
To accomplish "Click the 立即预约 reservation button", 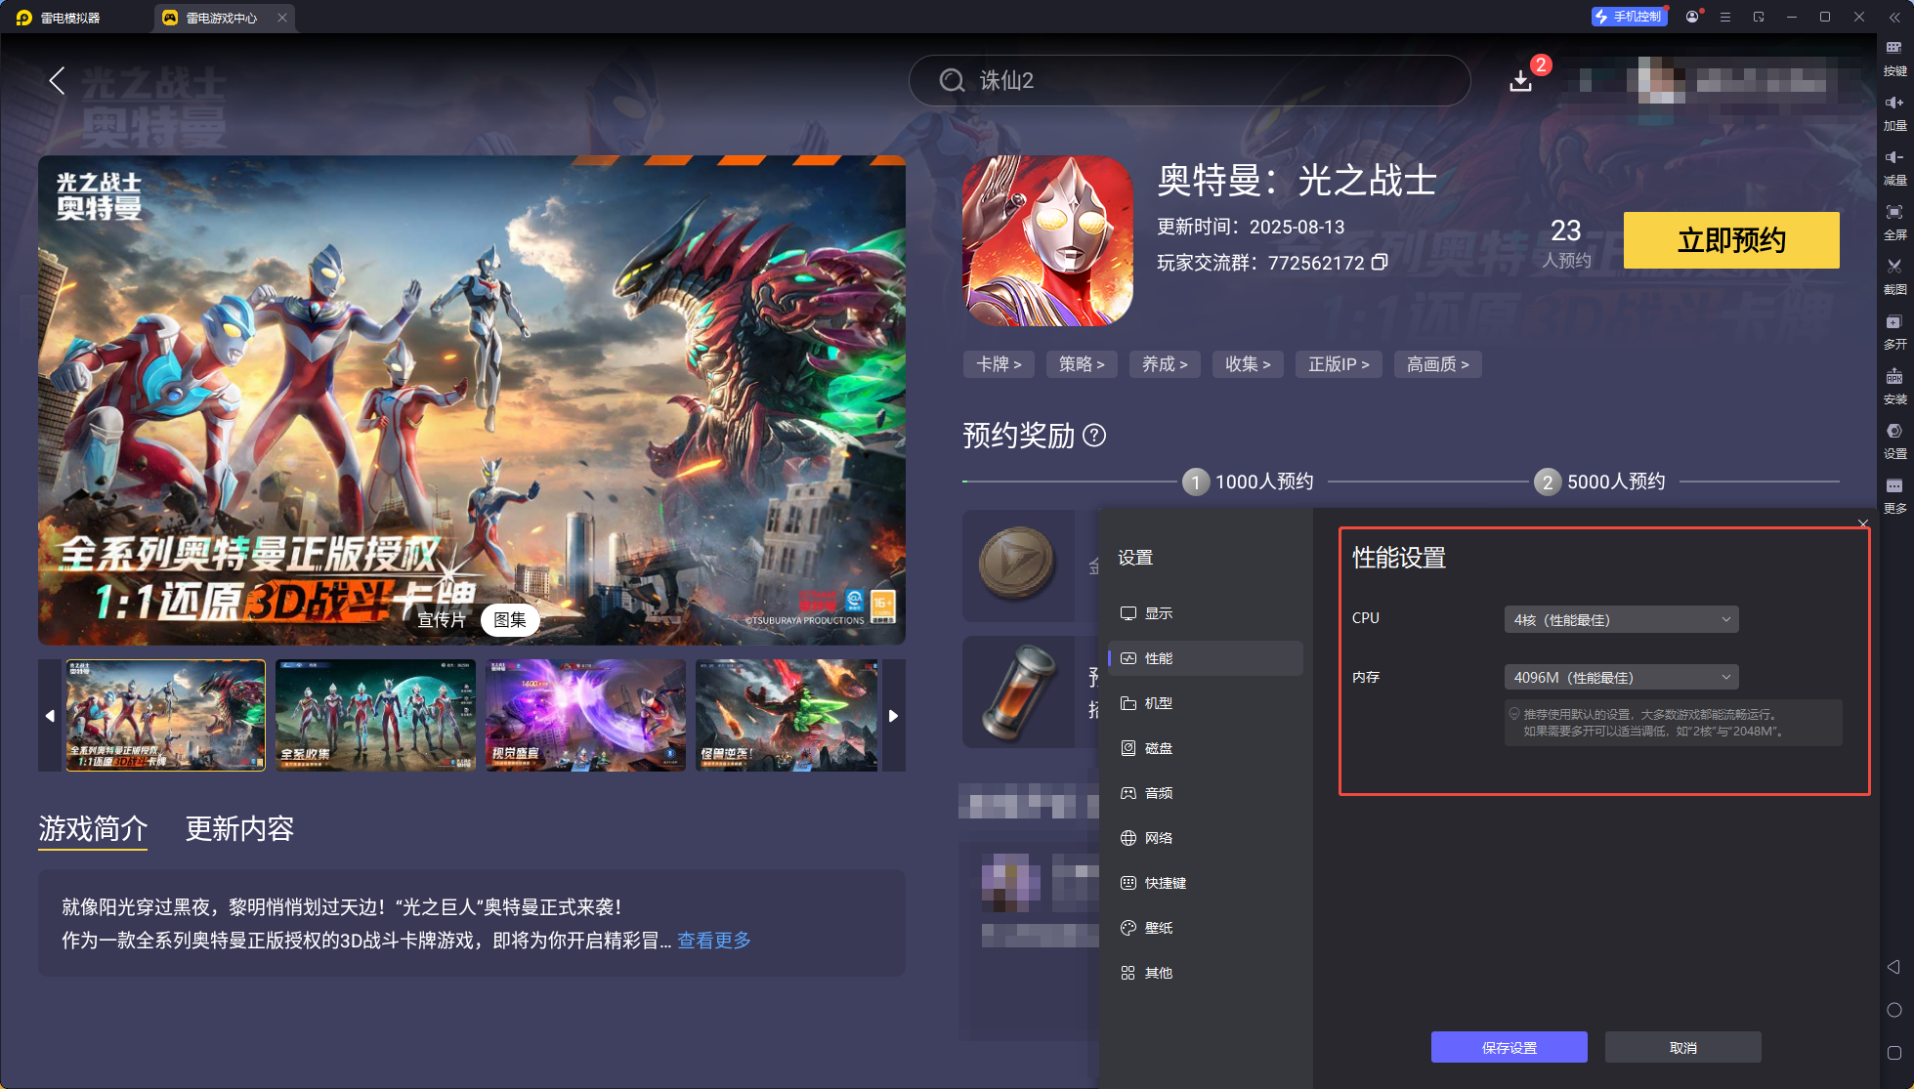I will (1730, 240).
